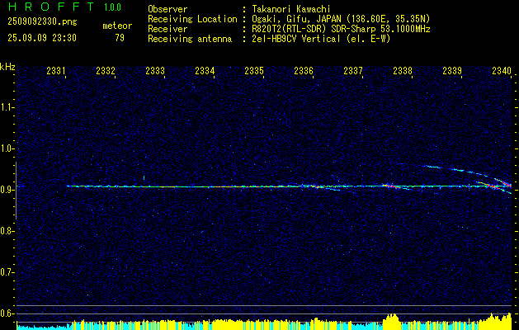Click the date stamp 25.09.09 23:30
This screenshot has width=519, height=330.
pyautogui.click(x=42, y=38)
